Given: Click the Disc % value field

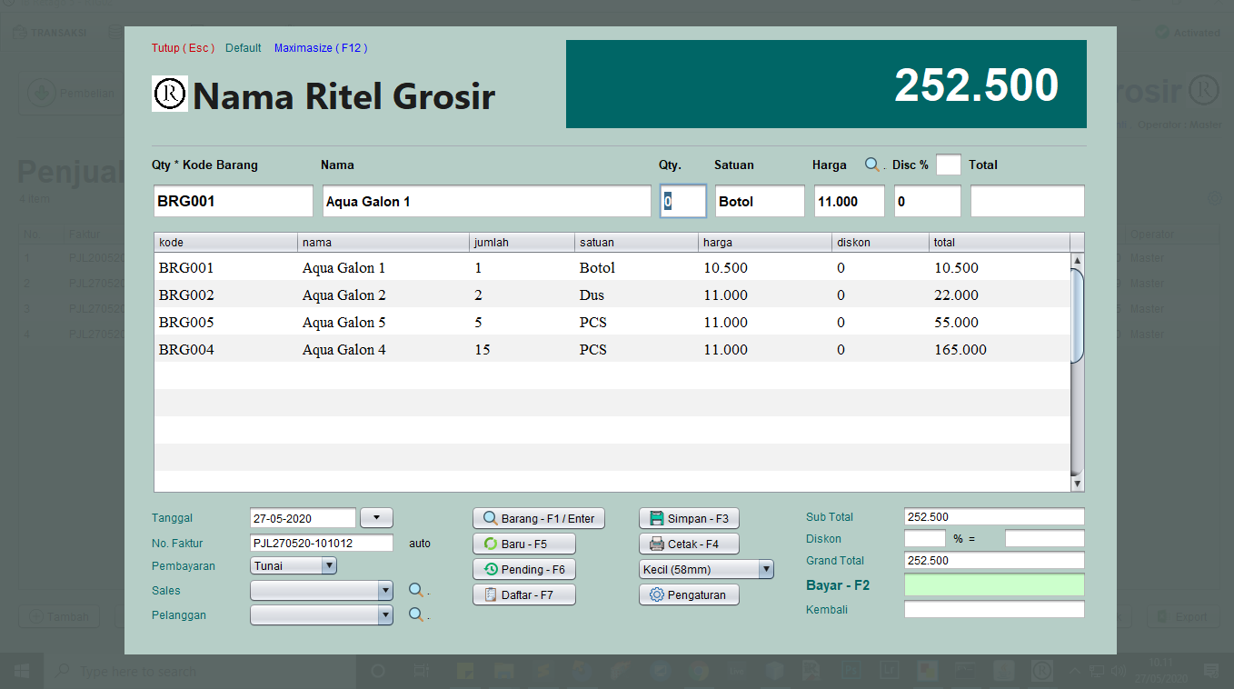Looking at the screenshot, I should (x=927, y=201).
